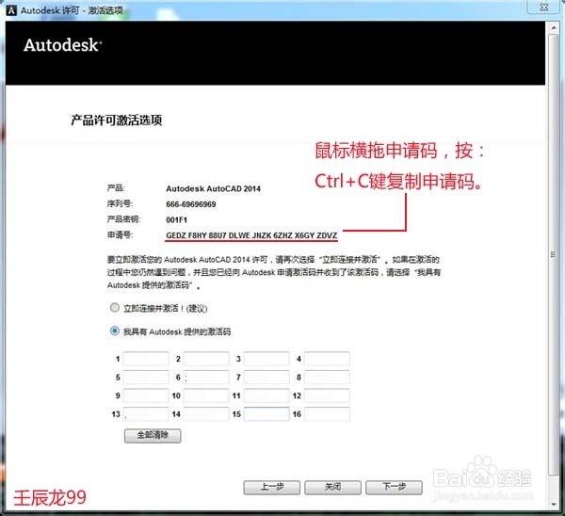
Task: Click activation code field 2
Action: tap(206, 359)
